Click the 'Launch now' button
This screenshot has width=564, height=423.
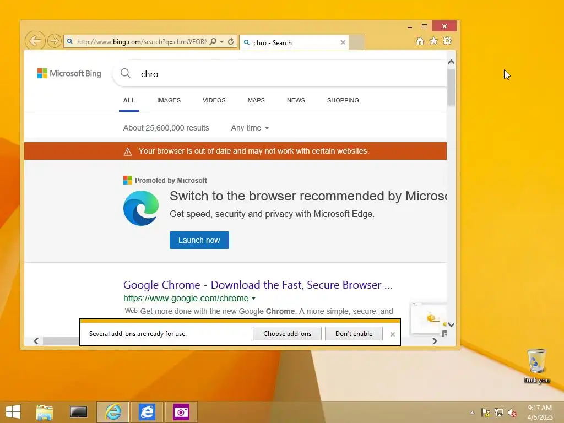pos(199,240)
